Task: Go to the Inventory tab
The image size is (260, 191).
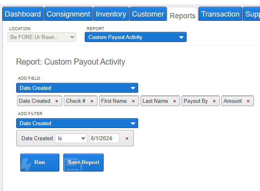Action: 111,14
